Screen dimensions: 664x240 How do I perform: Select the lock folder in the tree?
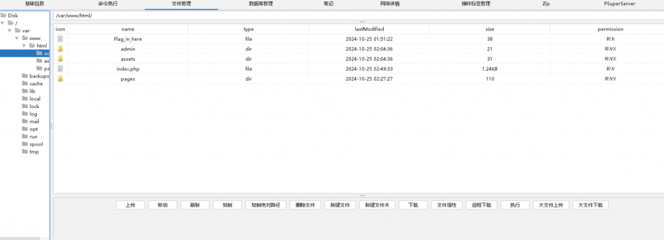point(34,107)
